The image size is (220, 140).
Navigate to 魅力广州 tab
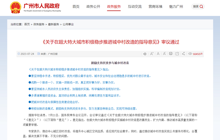tap(176, 7)
